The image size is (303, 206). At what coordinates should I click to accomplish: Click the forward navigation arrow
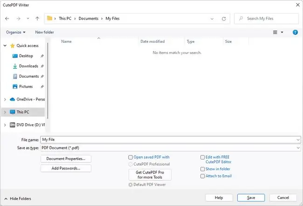click(18, 19)
